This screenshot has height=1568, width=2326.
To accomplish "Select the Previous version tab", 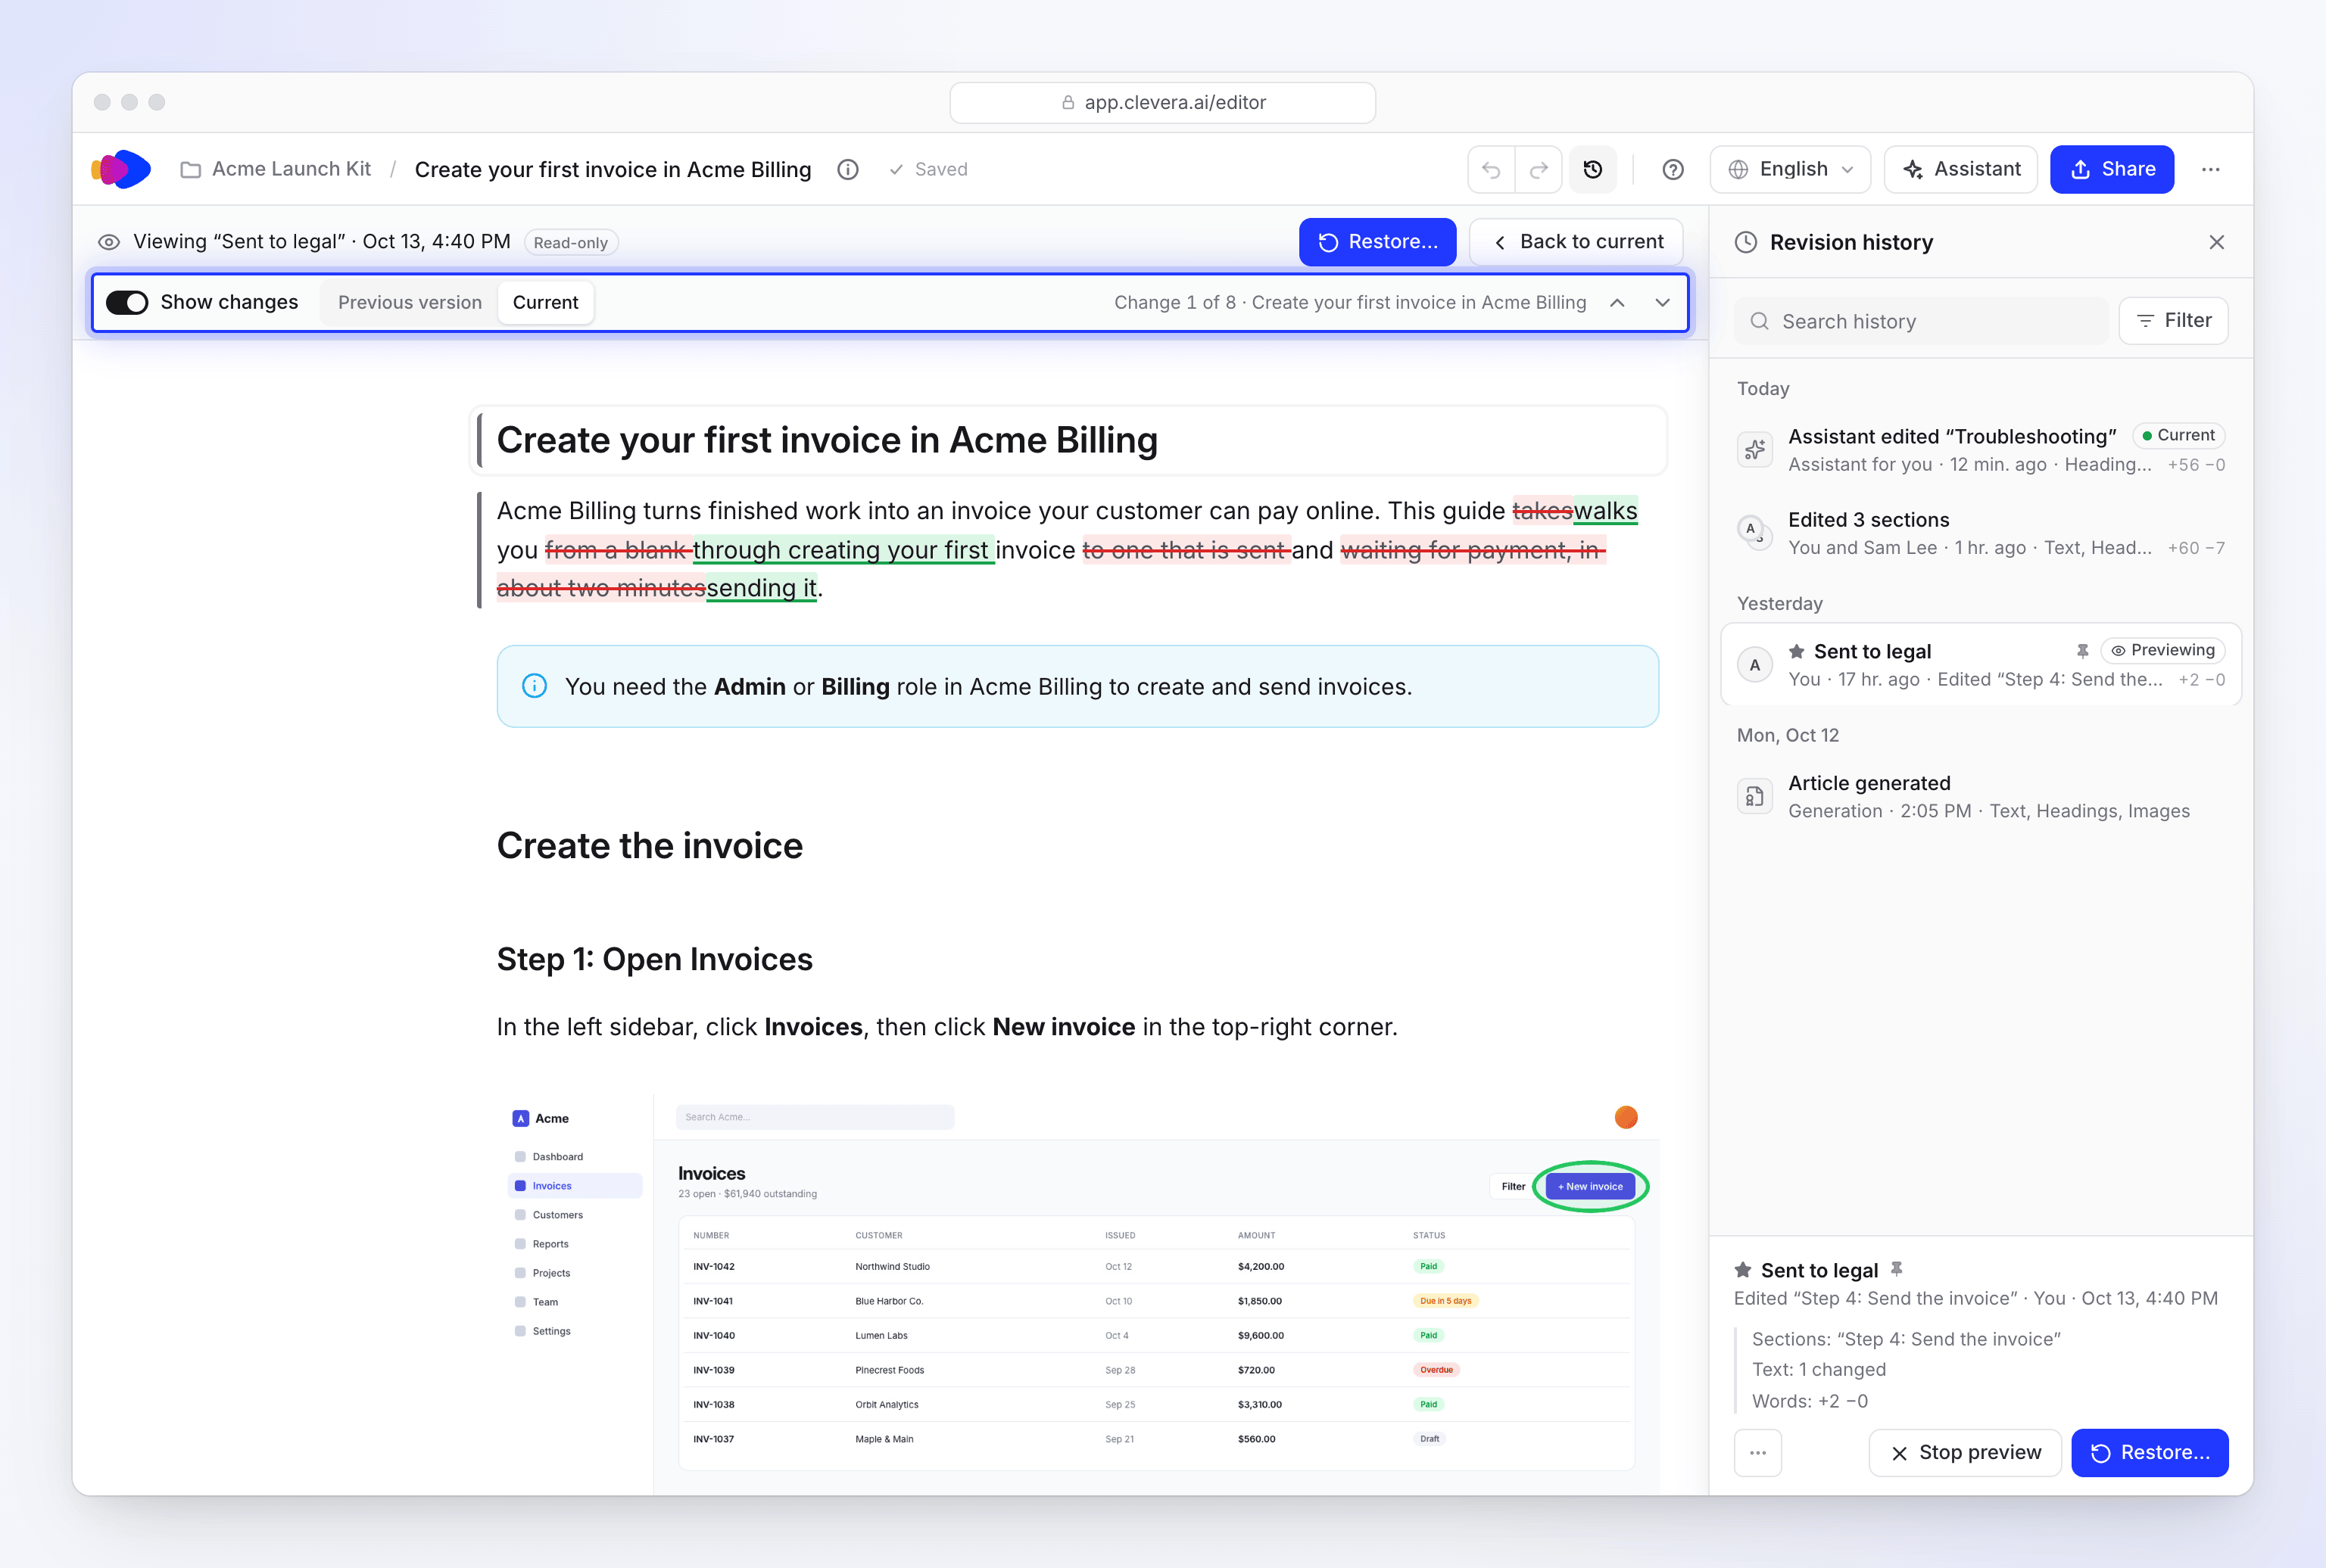I will point(410,302).
